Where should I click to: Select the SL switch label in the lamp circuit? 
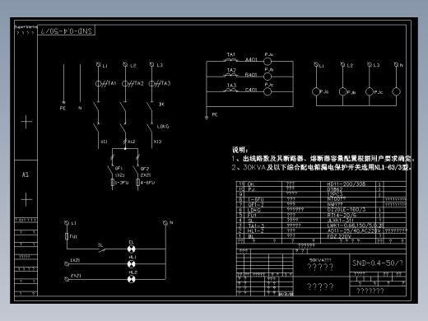pos(100,245)
